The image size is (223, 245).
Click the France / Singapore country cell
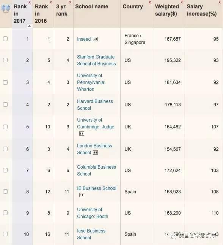coord(135,39)
